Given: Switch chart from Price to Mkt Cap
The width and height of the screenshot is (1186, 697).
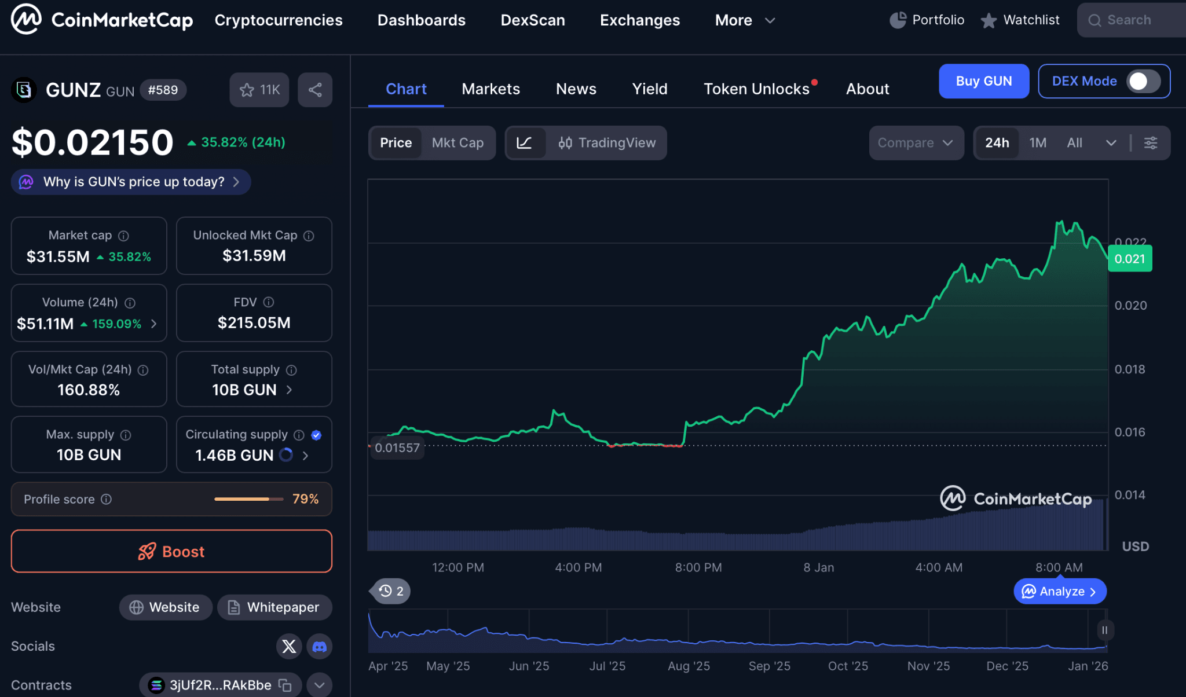Looking at the screenshot, I should pos(457,142).
